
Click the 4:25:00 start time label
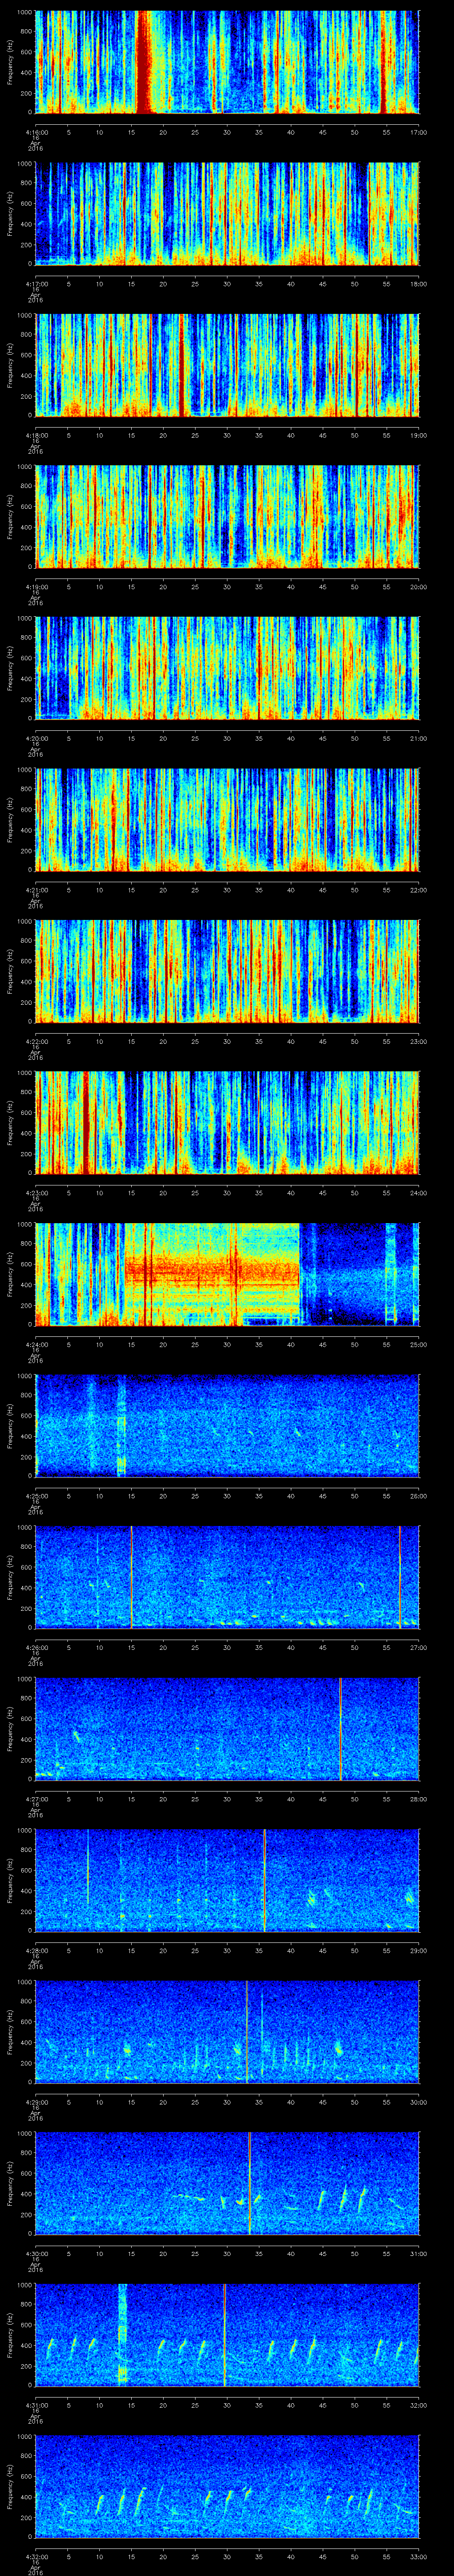(36, 1496)
